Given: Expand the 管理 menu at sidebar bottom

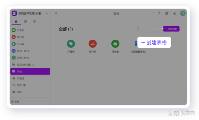Looking at the screenshot, I should (x=15, y=101).
